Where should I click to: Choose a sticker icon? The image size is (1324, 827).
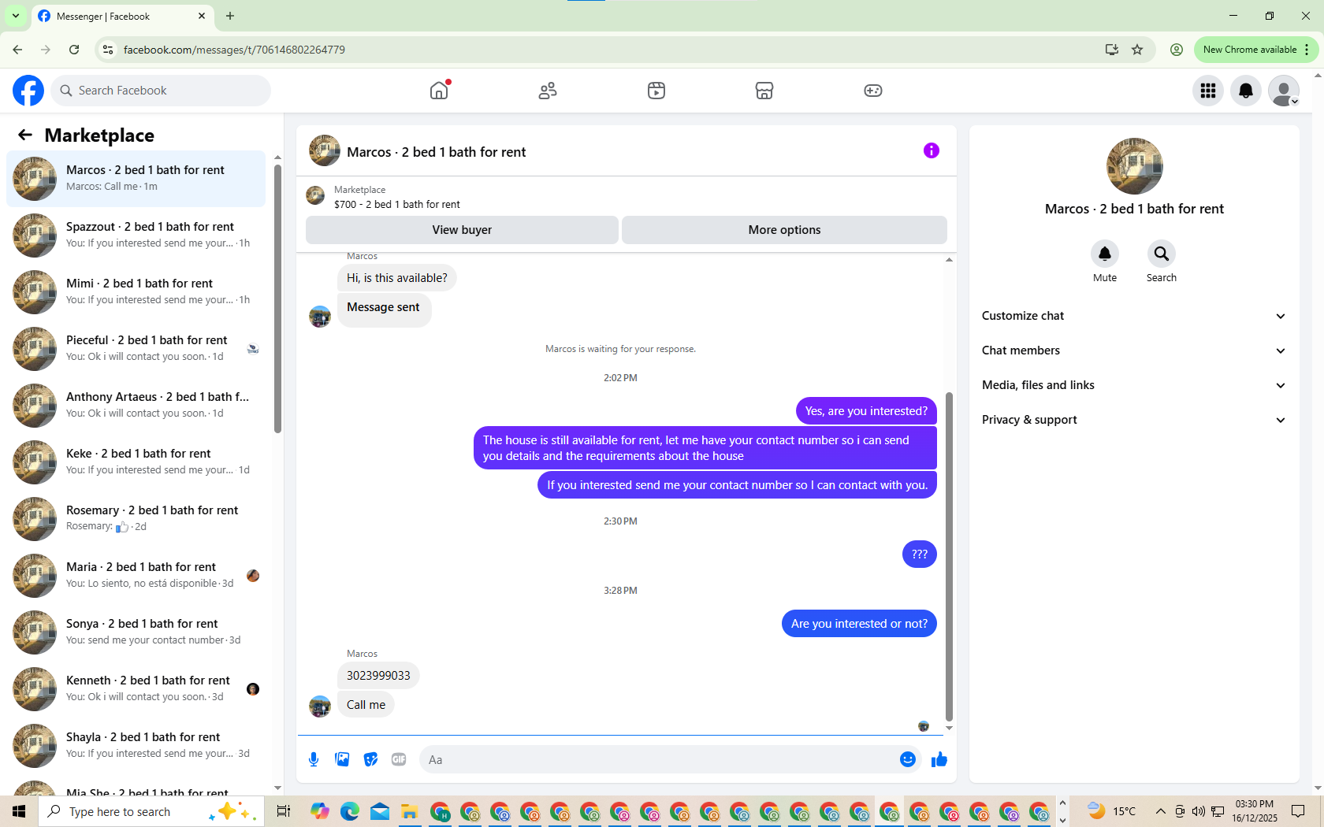tap(370, 759)
